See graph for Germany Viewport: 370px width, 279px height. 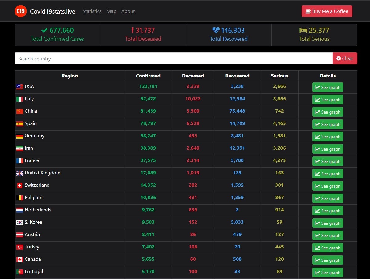tap(327, 137)
